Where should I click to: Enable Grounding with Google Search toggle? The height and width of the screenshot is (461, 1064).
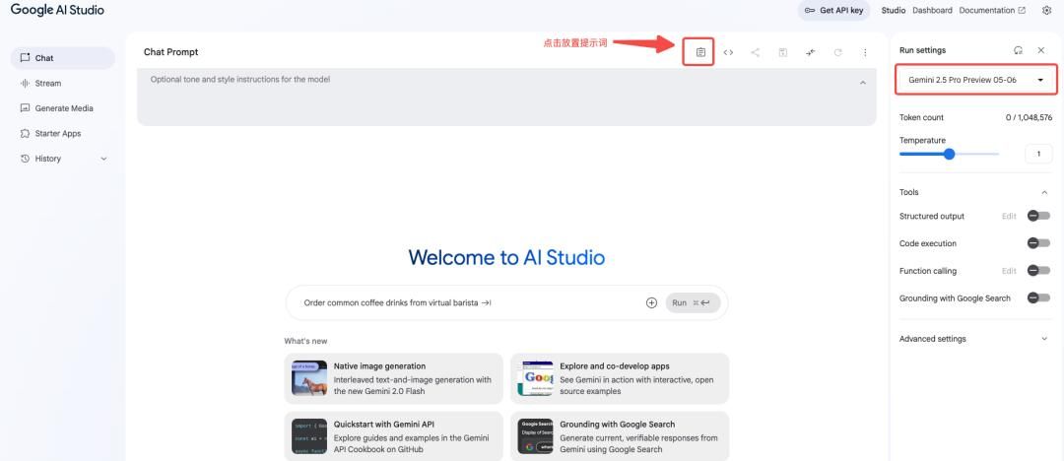pos(1038,297)
